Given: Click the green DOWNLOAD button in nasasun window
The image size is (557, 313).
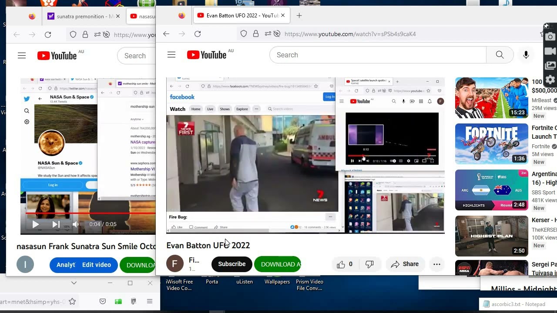Looking at the screenshot, I should 138,265.
